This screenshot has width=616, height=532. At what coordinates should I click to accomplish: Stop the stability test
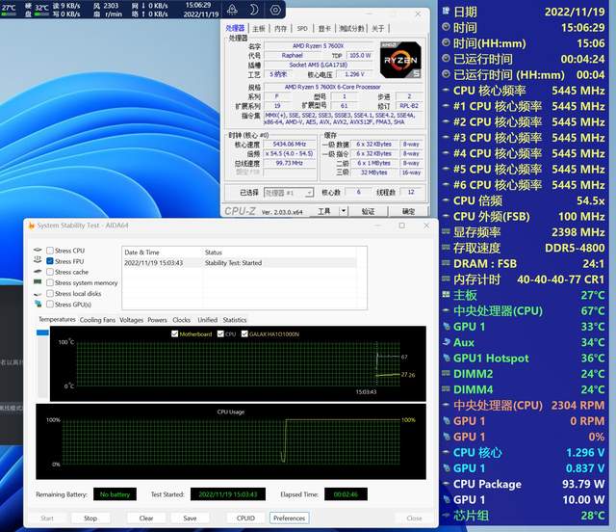coord(90,519)
